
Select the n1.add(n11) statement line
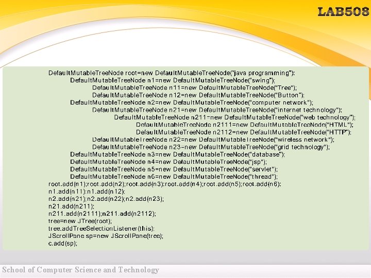87,191
